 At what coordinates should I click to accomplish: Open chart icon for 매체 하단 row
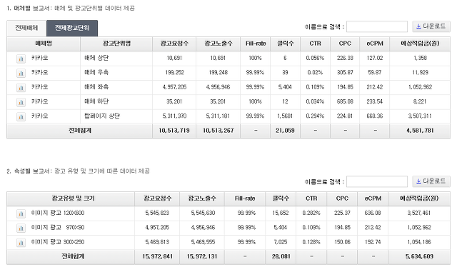[x=21, y=102]
